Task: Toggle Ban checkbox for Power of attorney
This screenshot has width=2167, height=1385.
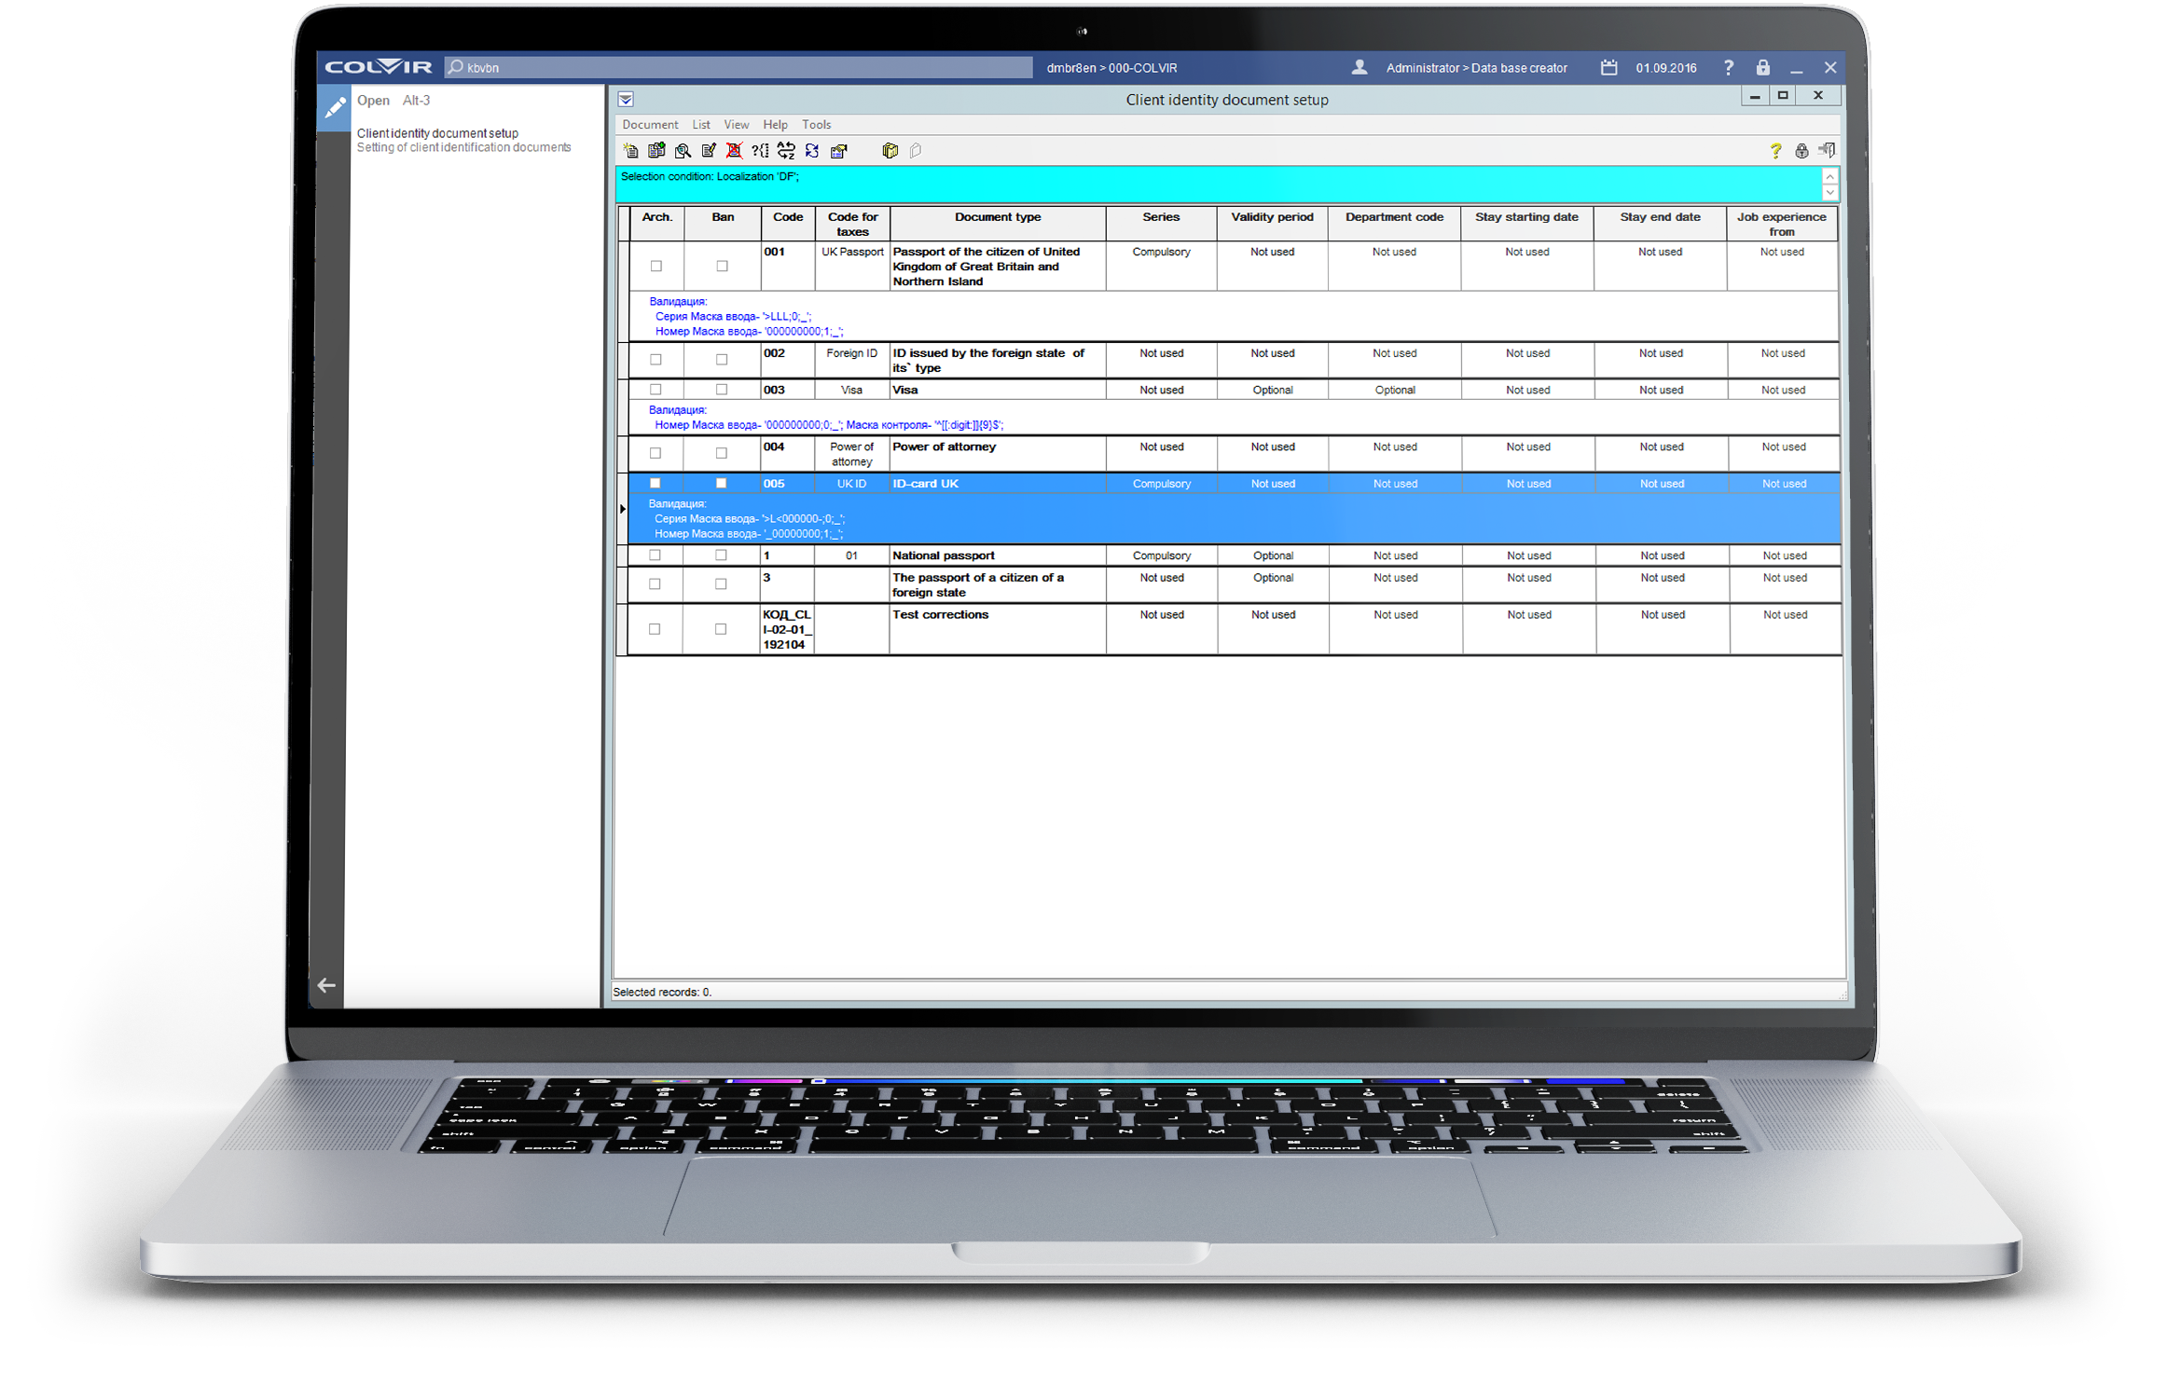Action: click(x=721, y=453)
